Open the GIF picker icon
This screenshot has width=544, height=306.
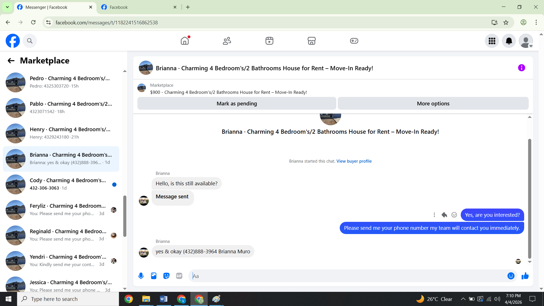click(179, 276)
